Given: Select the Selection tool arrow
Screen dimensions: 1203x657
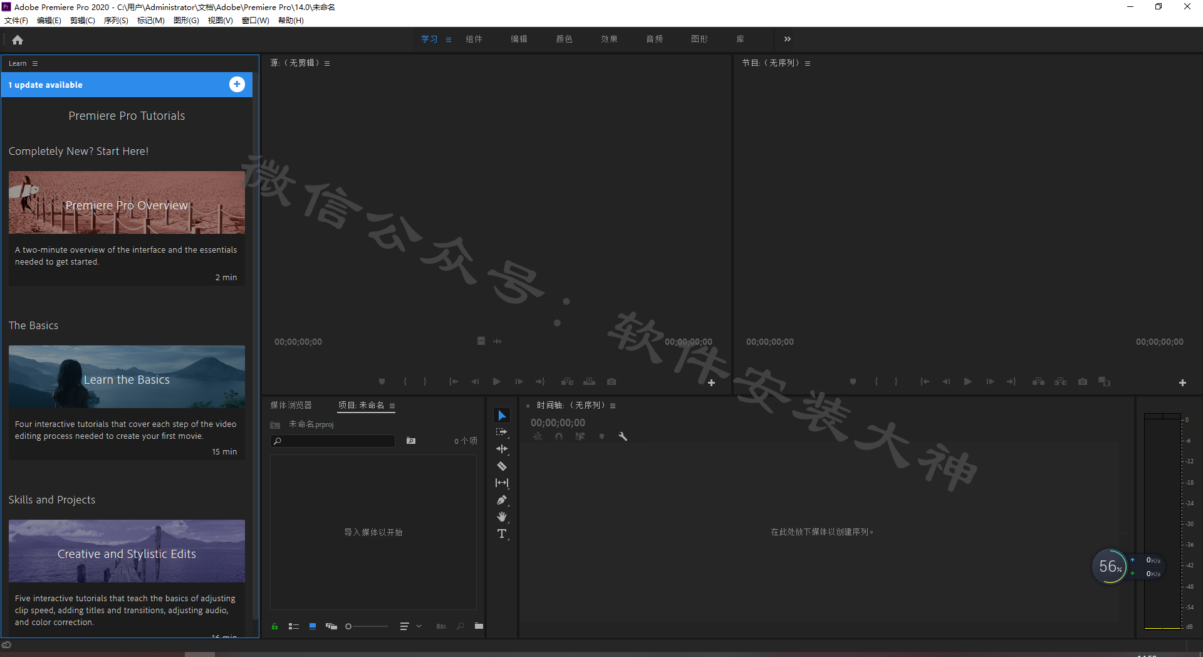Looking at the screenshot, I should pos(502,416).
